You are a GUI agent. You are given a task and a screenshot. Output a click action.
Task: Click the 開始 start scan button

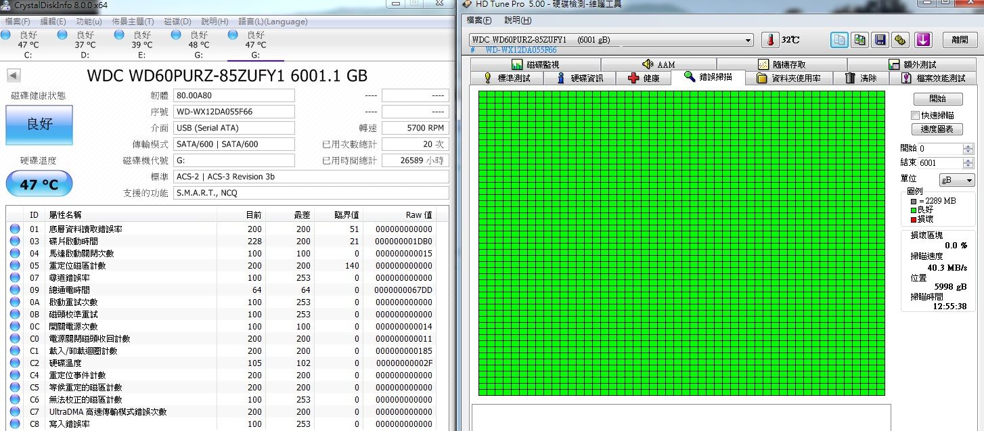pyautogui.click(x=937, y=99)
